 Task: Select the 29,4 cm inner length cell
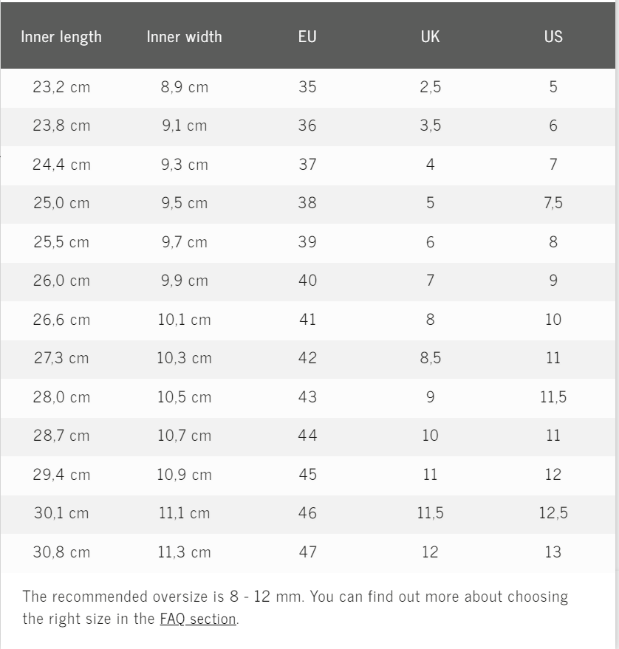61,475
